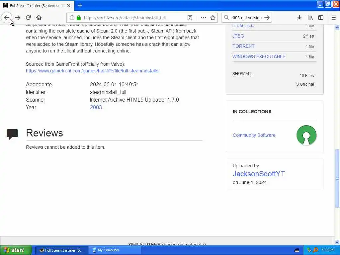This screenshot has width=340, height=255.
Task: Click the taskbar clock showing 7:03 PM
Action: pyautogui.click(x=328, y=250)
